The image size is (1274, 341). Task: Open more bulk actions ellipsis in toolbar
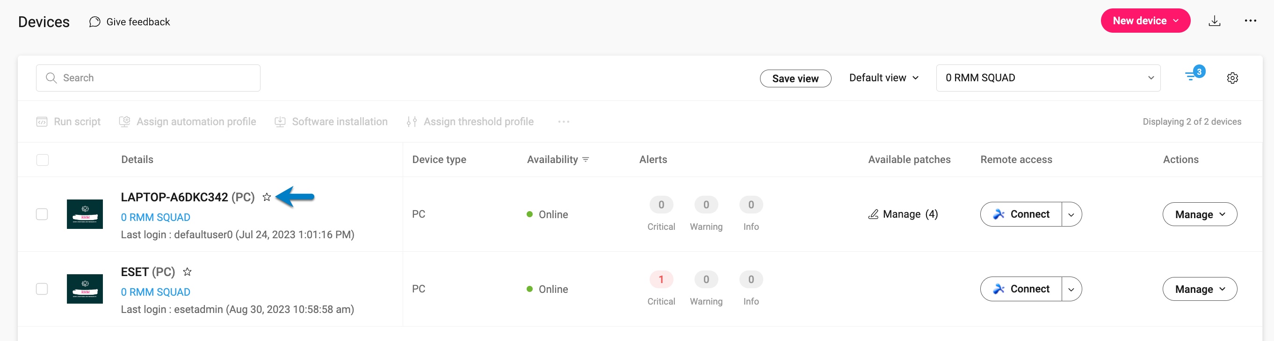pos(563,121)
